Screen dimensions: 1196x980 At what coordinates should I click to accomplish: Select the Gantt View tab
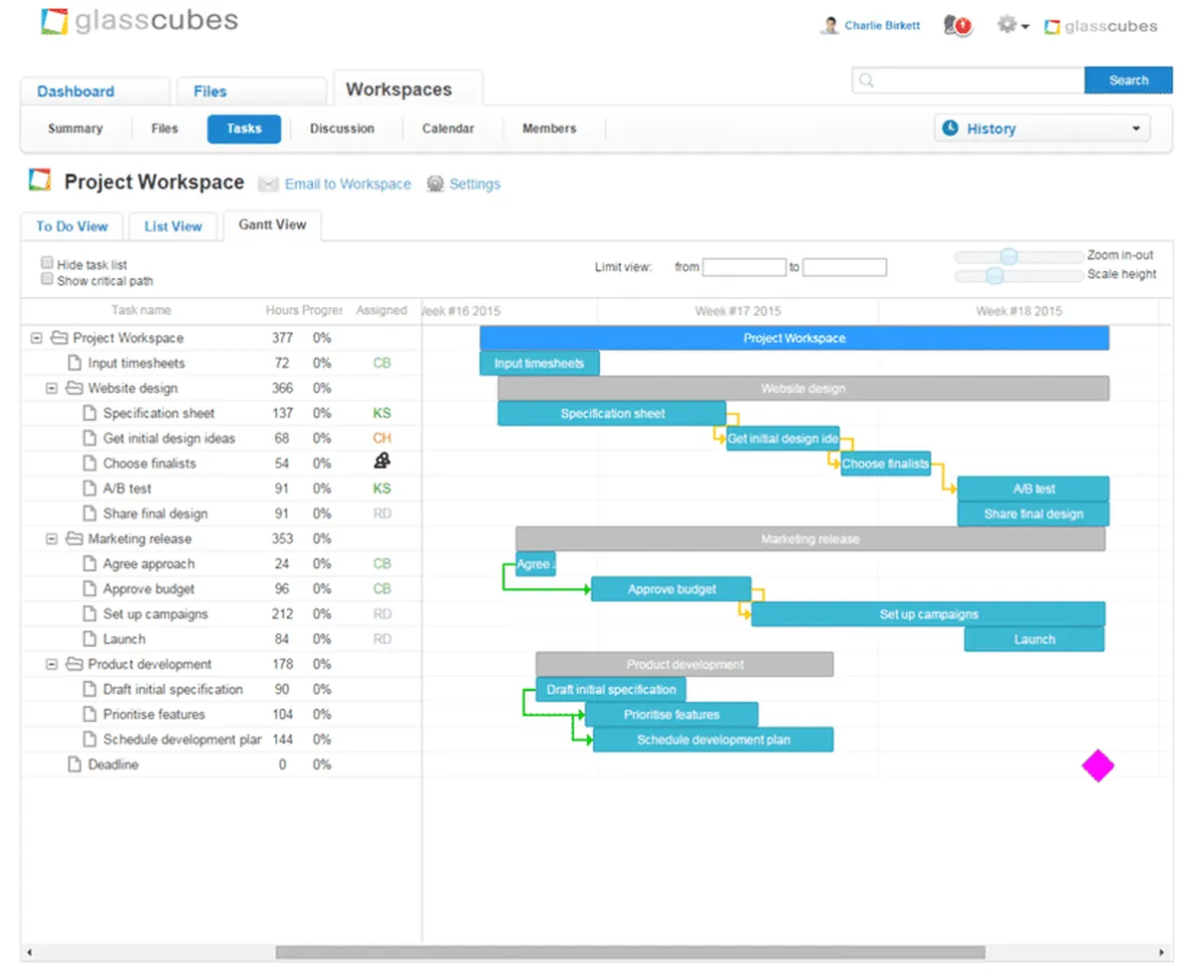(272, 224)
